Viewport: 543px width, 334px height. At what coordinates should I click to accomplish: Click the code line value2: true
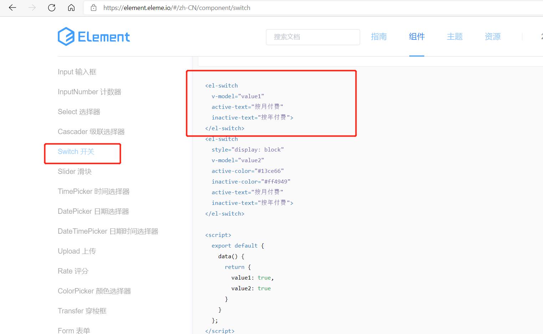coord(251,288)
